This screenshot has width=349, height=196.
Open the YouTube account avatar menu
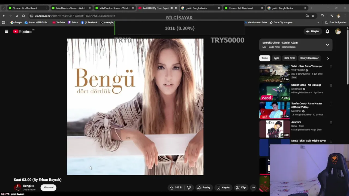(338, 31)
